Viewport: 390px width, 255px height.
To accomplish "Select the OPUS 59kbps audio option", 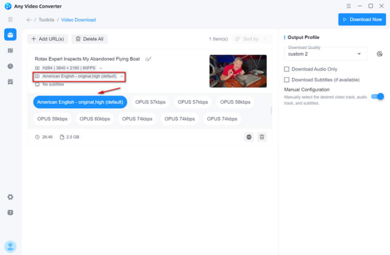I will coord(52,119).
